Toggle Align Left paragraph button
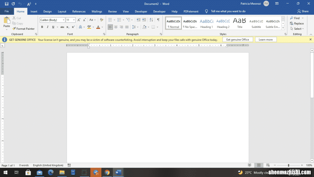 [x=110, y=27]
